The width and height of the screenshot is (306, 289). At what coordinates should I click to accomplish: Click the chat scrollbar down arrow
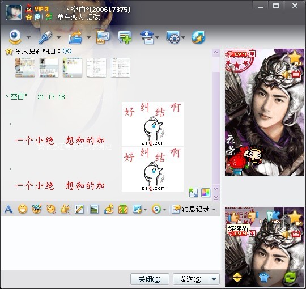tap(216, 188)
